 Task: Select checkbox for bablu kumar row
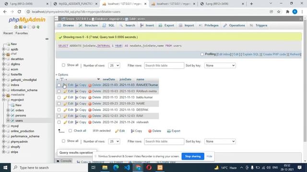click(59, 97)
